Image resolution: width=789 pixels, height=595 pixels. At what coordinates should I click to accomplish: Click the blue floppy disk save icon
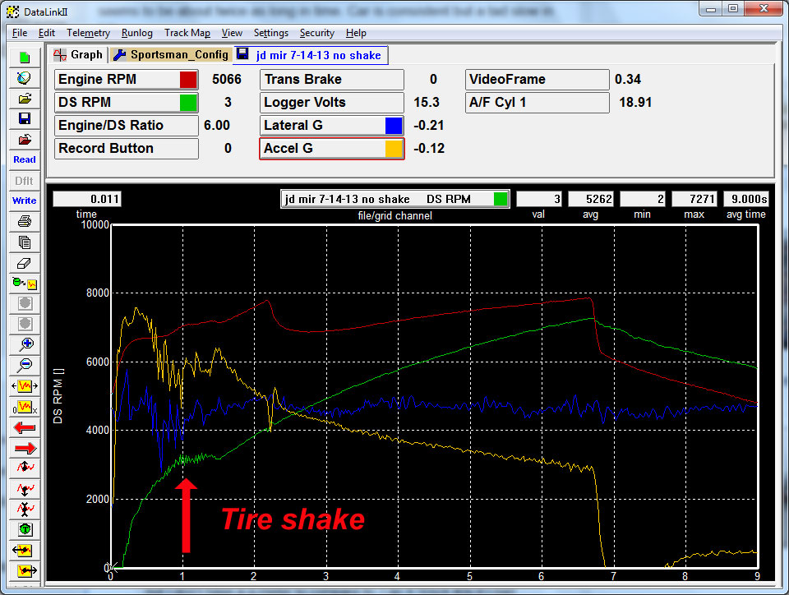25,118
